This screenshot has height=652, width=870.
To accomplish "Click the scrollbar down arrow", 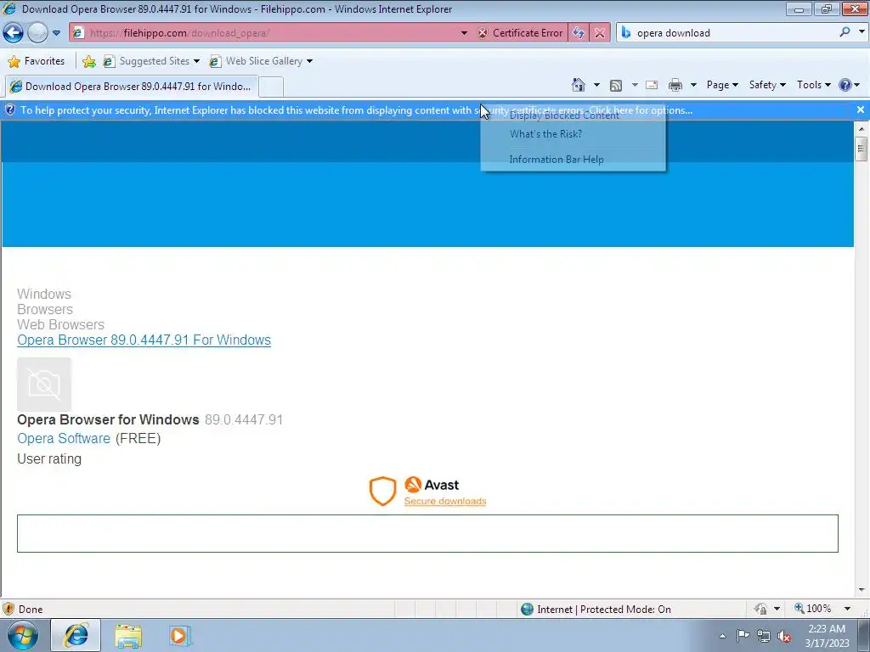I will [x=862, y=590].
